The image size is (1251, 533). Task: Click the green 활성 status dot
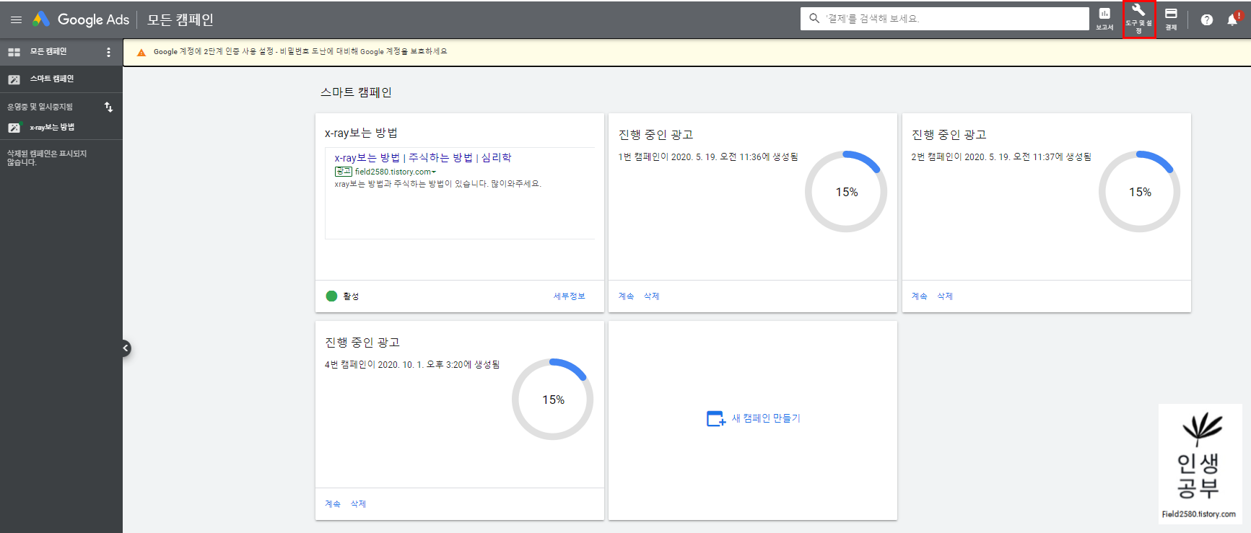(x=331, y=296)
